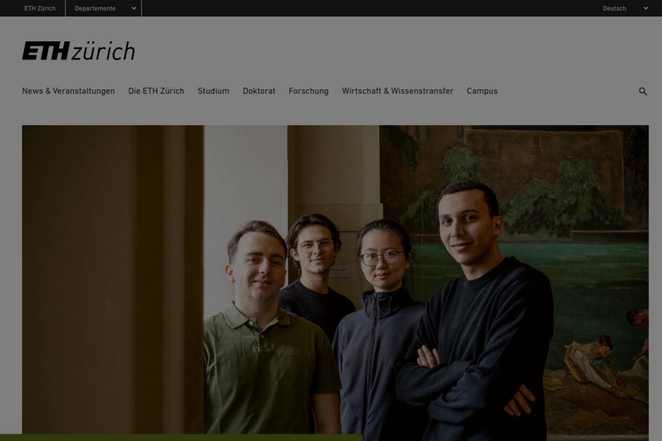
Task: Click the green teaser banner at the bottom
Action: pos(181,437)
